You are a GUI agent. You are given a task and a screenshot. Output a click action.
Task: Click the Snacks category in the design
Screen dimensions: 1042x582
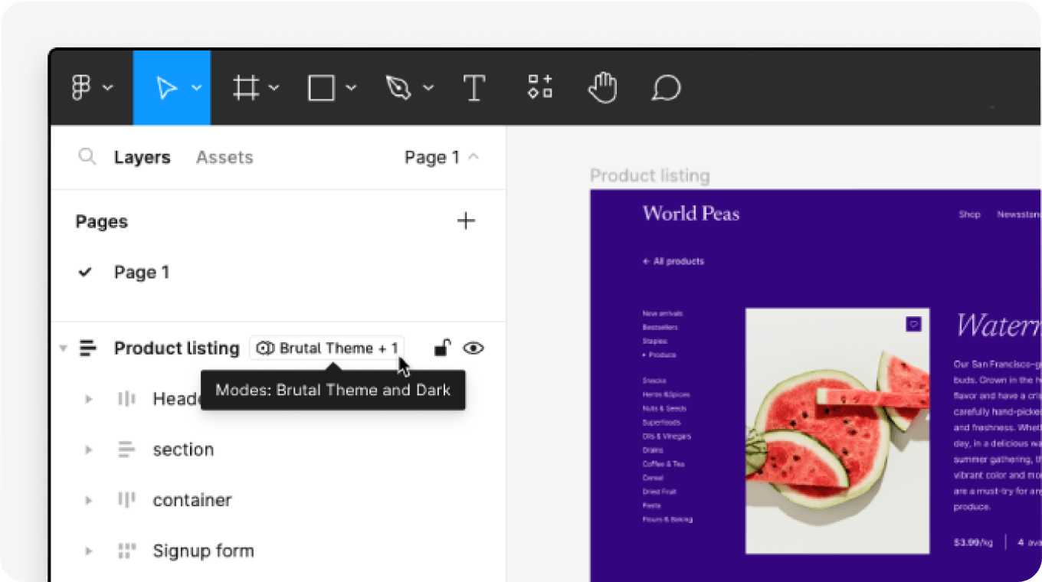pos(654,381)
